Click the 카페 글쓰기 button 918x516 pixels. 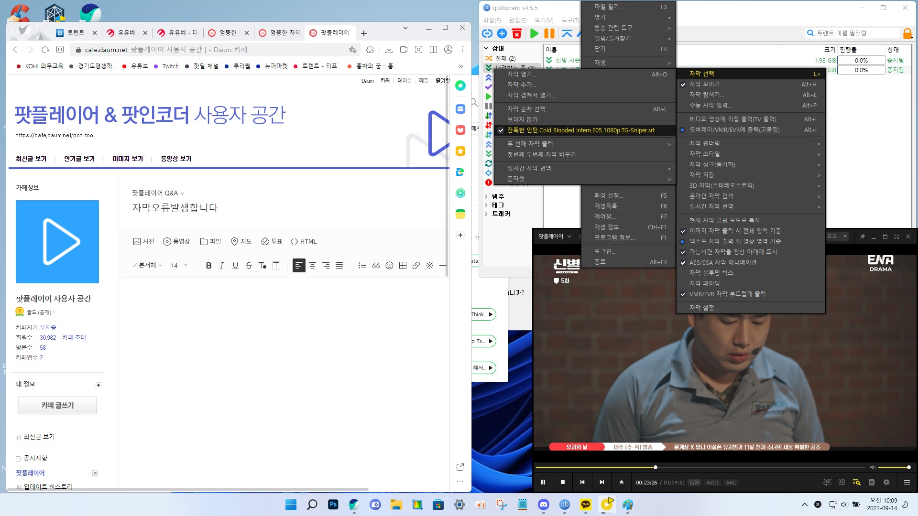tap(57, 405)
